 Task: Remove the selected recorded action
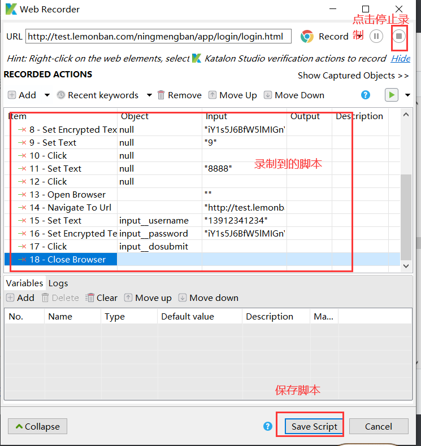(179, 95)
